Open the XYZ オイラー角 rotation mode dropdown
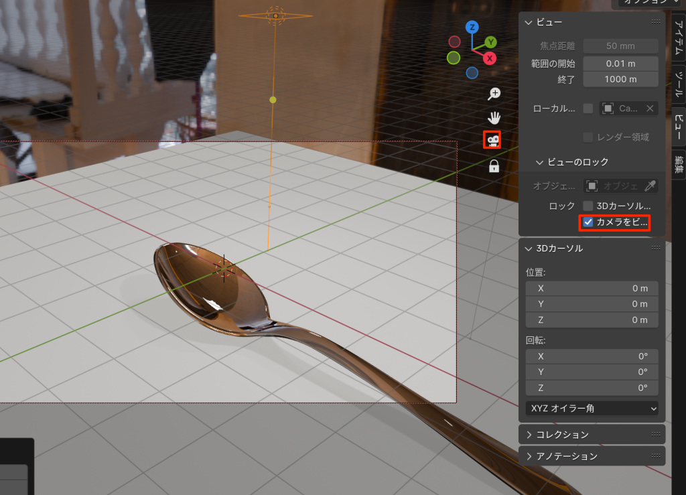Viewport: 686px width, 495px height. (592, 408)
